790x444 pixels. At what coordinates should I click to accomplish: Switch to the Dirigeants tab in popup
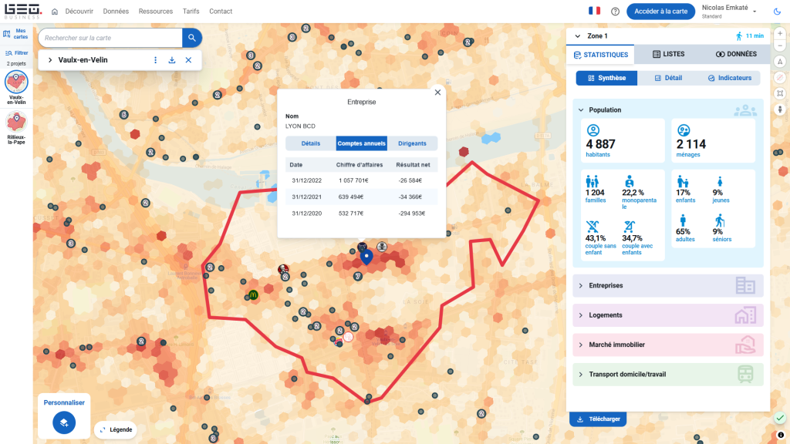412,143
